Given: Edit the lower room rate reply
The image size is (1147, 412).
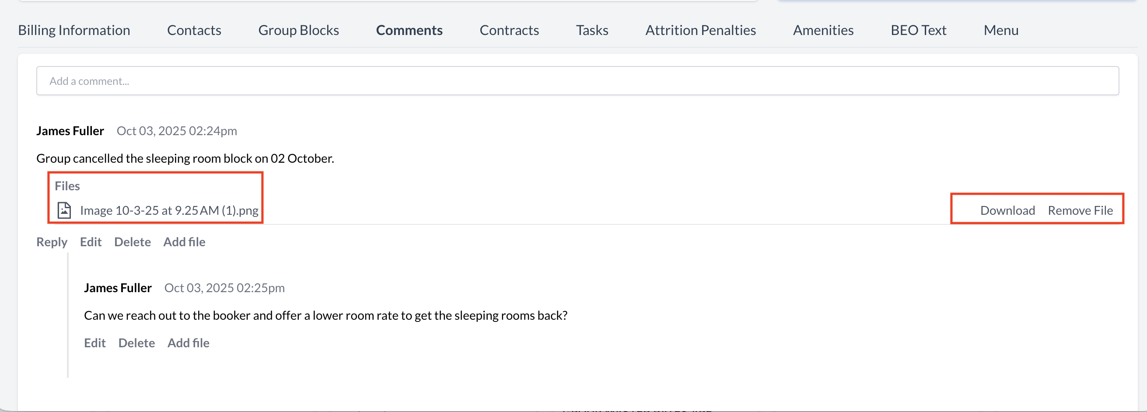Looking at the screenshot, I should pos(95,343).
